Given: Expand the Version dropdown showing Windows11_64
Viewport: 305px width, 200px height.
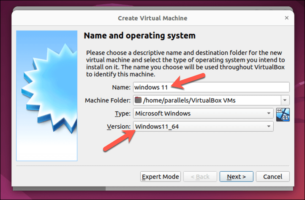Looking at the screenshot, I should pos(203,127).
